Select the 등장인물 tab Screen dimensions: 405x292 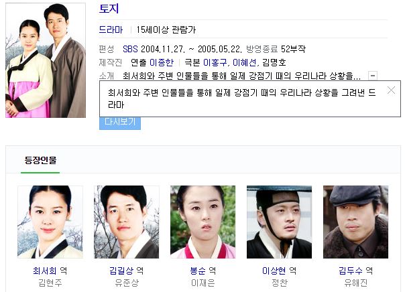point(40,160)
